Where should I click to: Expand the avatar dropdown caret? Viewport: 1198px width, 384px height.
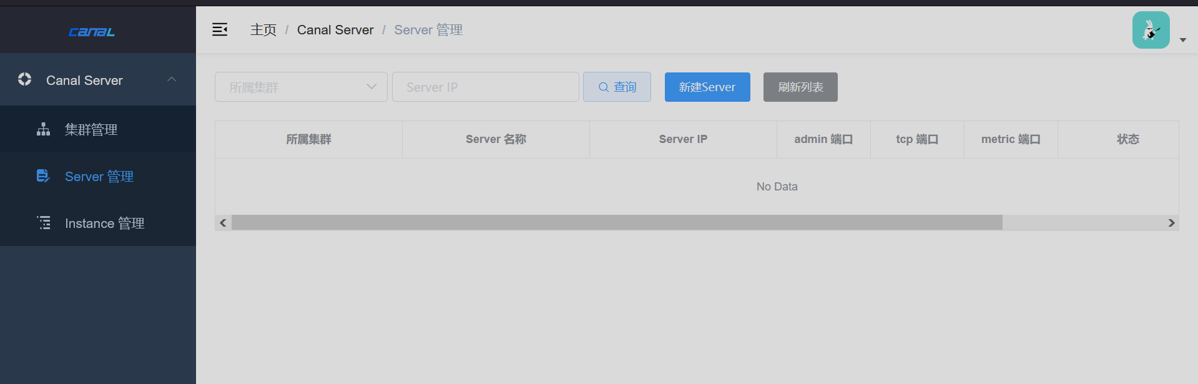tap(1183, 40)
